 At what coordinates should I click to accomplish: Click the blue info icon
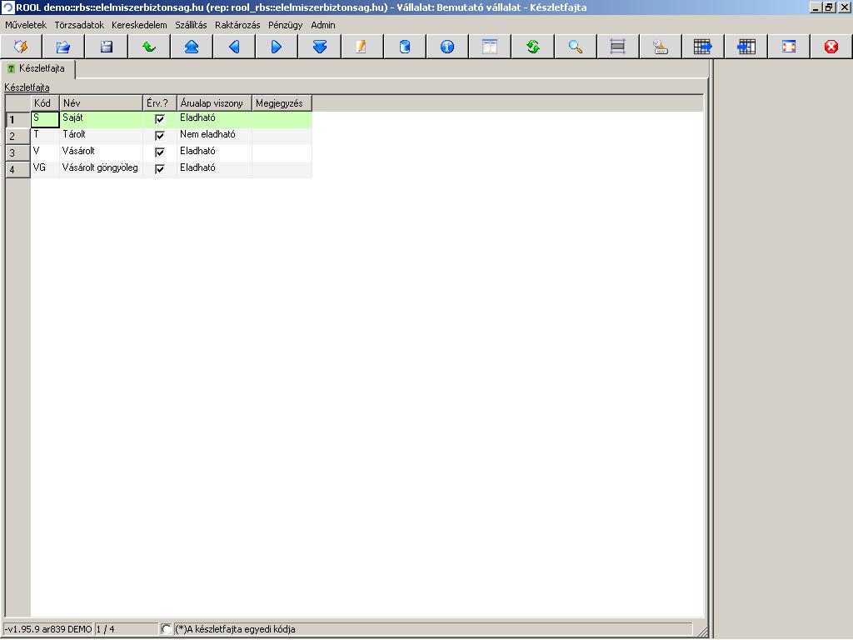[447, 47]
